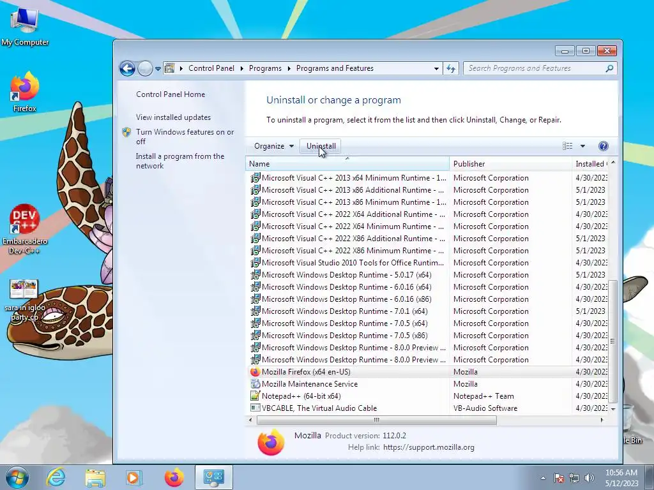Select Microsoft Visual C++ 2022 X86 Minimum Runtime

pos(353,250)
